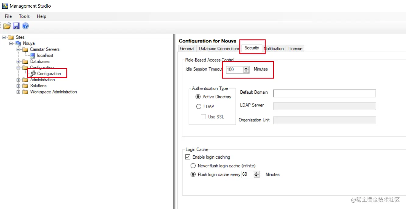Image resolution: width=406 pixels, height=209 pixels.
Task: Select the localhost tree item
Action: click(45, 56)
